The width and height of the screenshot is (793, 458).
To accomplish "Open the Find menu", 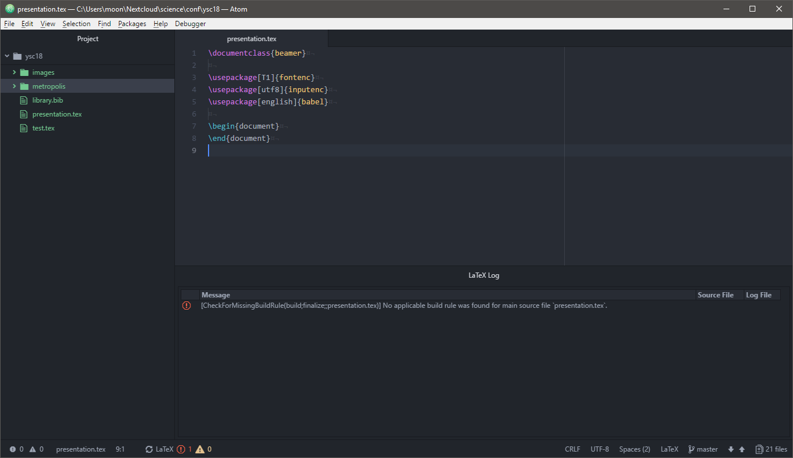I will [x=104, y=24].
